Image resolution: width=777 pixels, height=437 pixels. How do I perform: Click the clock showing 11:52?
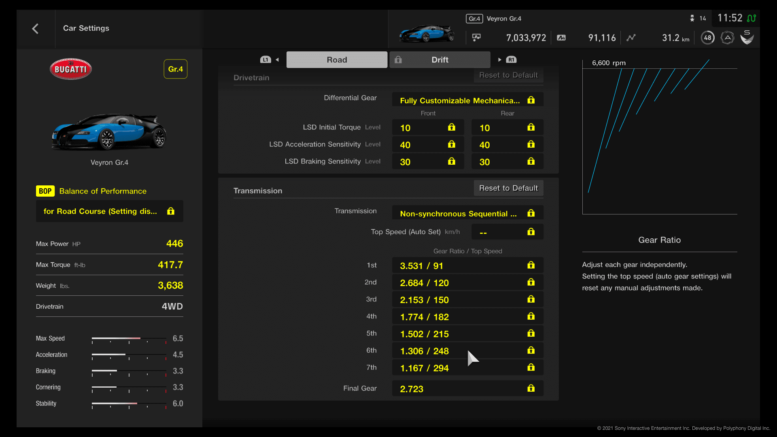pyautogui.click(x=730, y=18)
